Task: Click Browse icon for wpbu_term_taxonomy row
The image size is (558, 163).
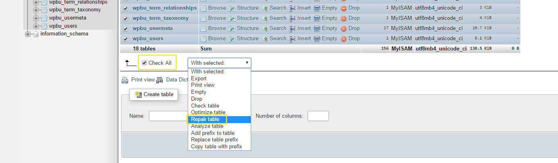Action: click(x=203, y=18)
